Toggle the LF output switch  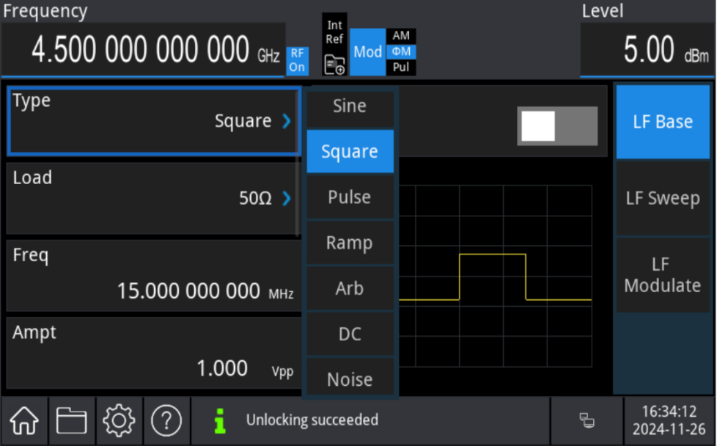click(x=556, y=126)
